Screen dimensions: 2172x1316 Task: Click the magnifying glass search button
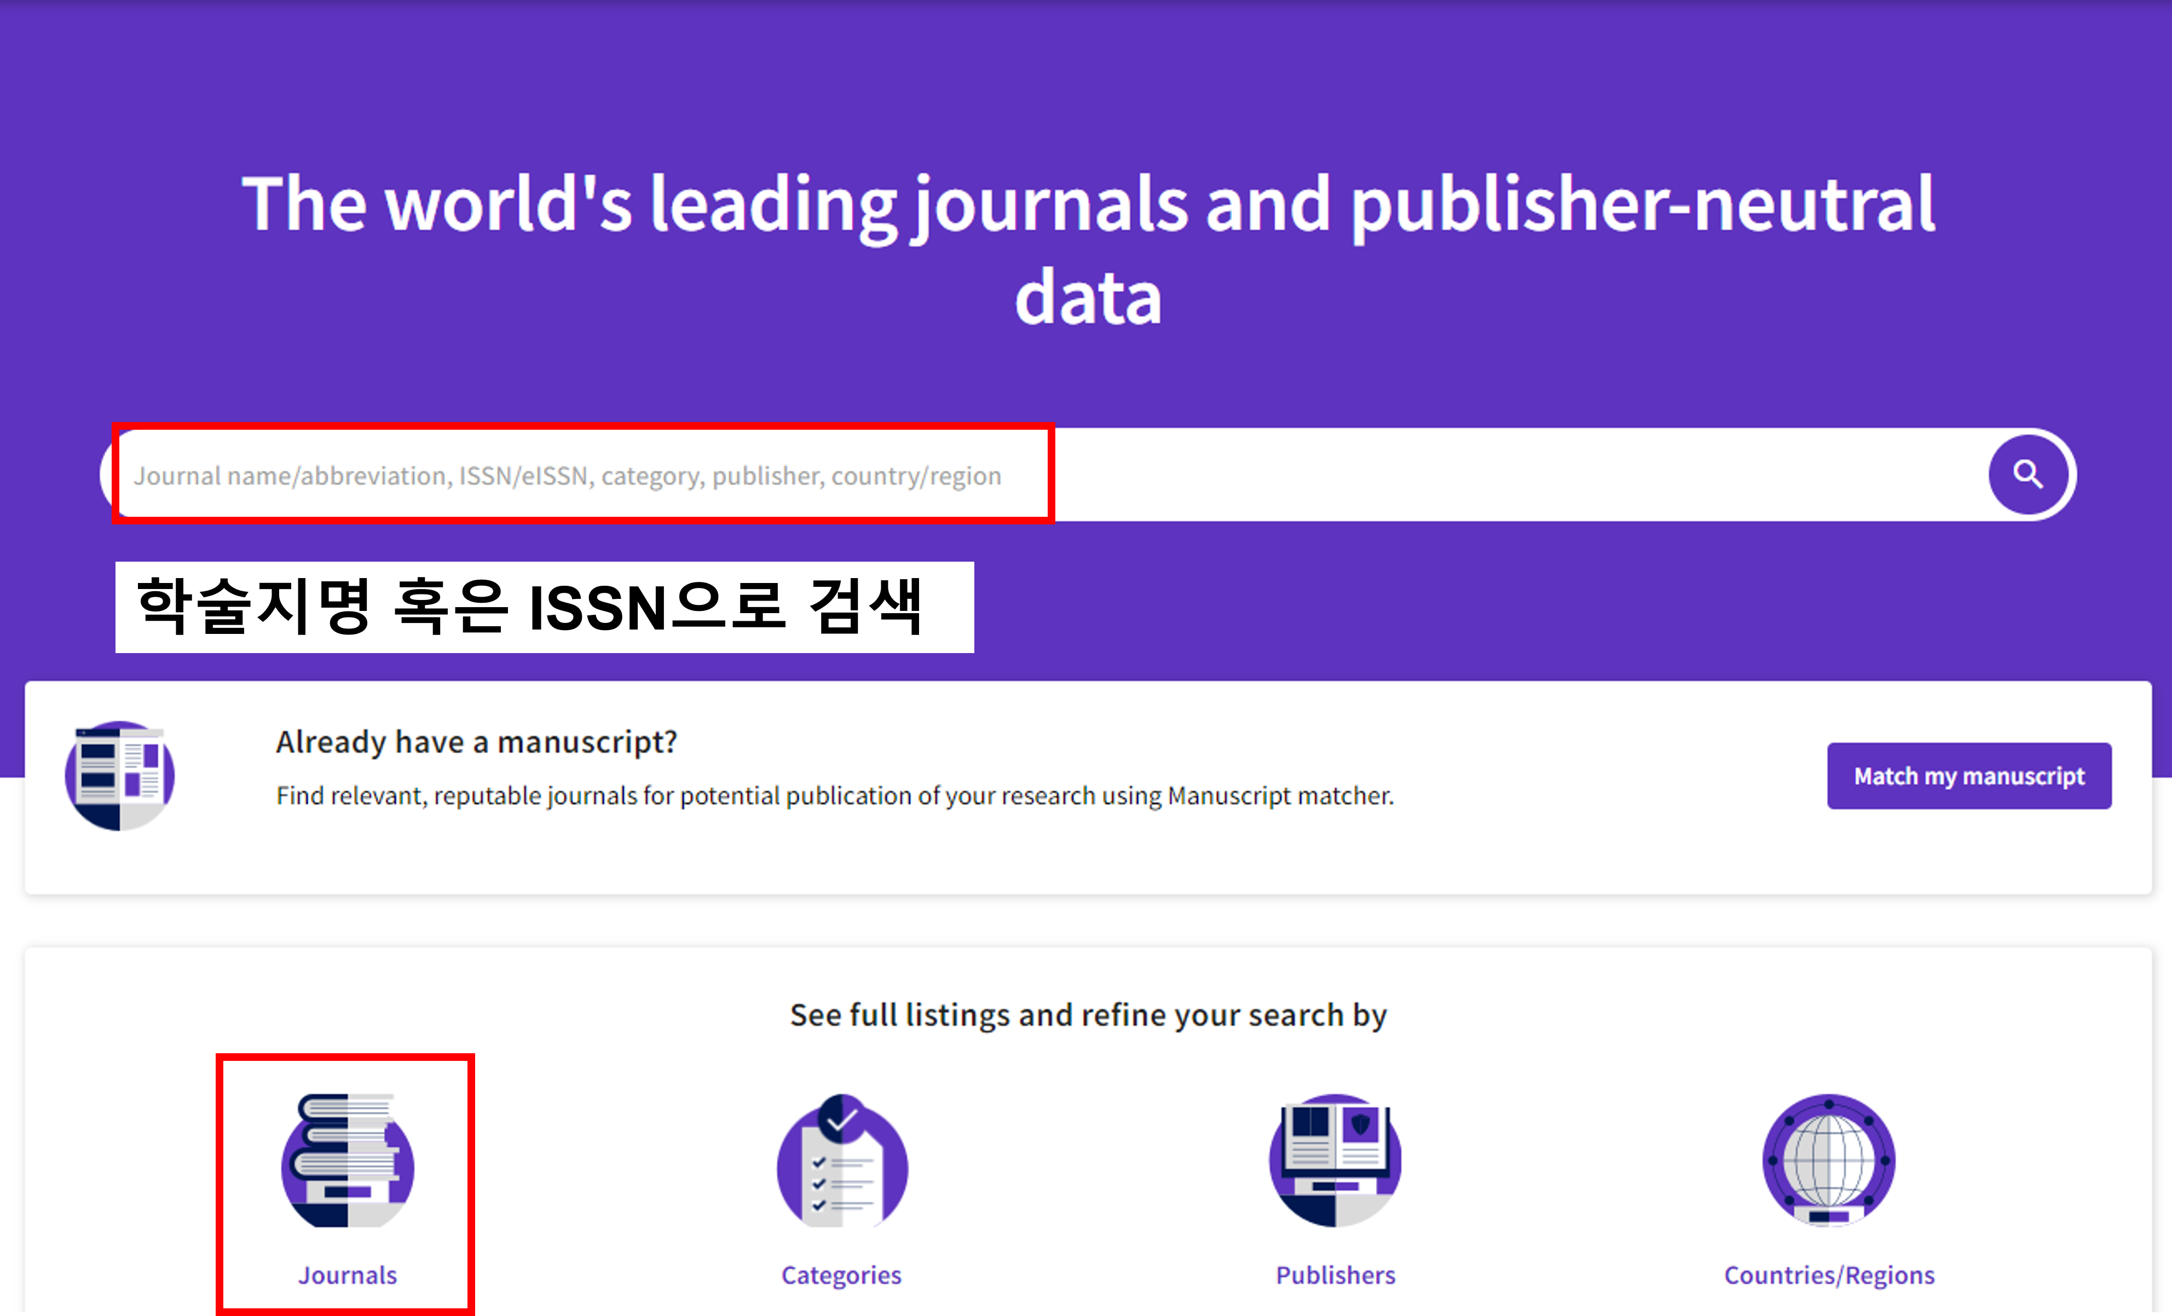(2029, 475)
